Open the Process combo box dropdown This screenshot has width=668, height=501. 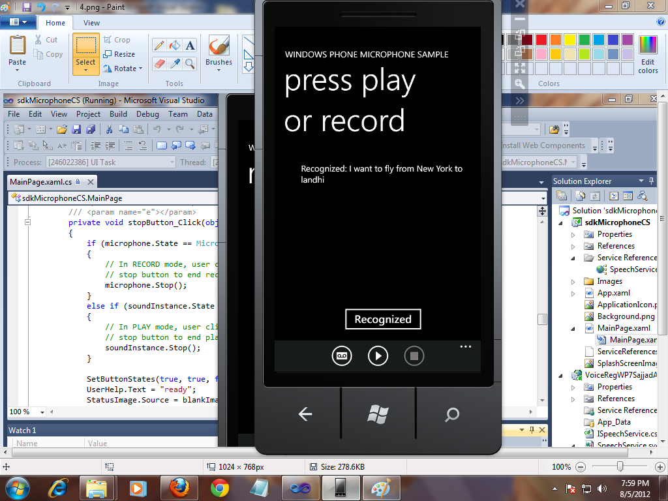[x=172, y=162]
